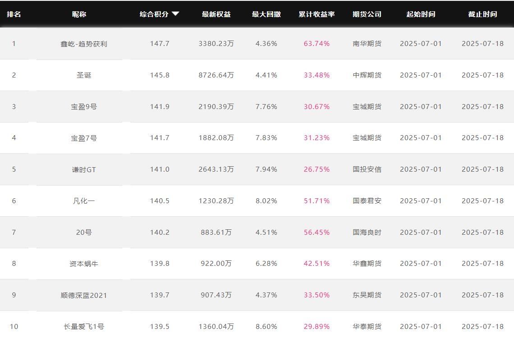Image resolution: width=514 pixels, height=342 pixels.
Task: Click the 国海良时 company cell
Action: pyautogui.click(x=367, y=232)
